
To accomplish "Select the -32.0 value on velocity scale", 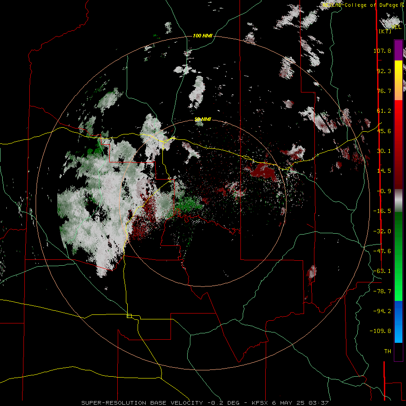I will pyautogui.click(x=382, y=231).
